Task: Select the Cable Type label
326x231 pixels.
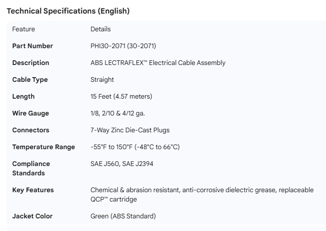Action: click(30, 79)
